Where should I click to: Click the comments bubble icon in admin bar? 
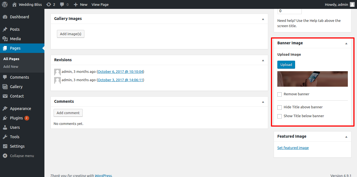point(62,4)
